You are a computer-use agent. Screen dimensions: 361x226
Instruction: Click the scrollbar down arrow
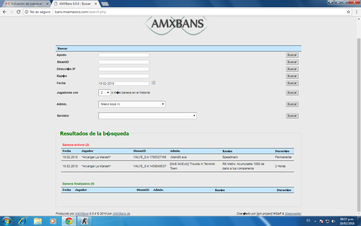coord(359,214)
